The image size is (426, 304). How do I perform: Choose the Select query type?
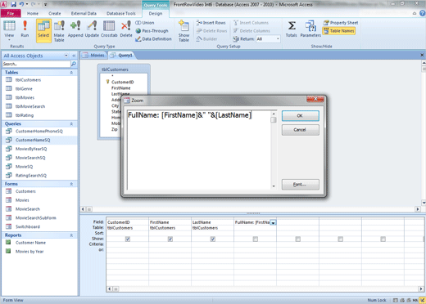pos(43,30)
